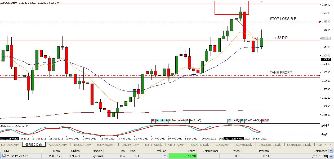334x159 pixels.
Task: Sort by the Tipo column header
Action: [114, 151]
